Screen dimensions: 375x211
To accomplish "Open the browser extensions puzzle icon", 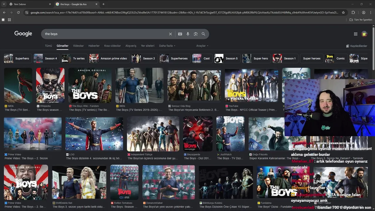I will pos(353,13).
